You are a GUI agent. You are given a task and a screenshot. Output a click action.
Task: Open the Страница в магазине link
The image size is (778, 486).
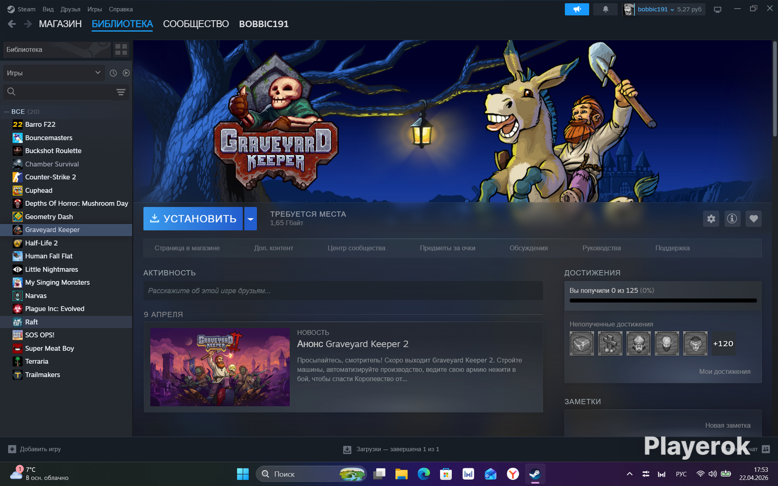click(187, 248)
